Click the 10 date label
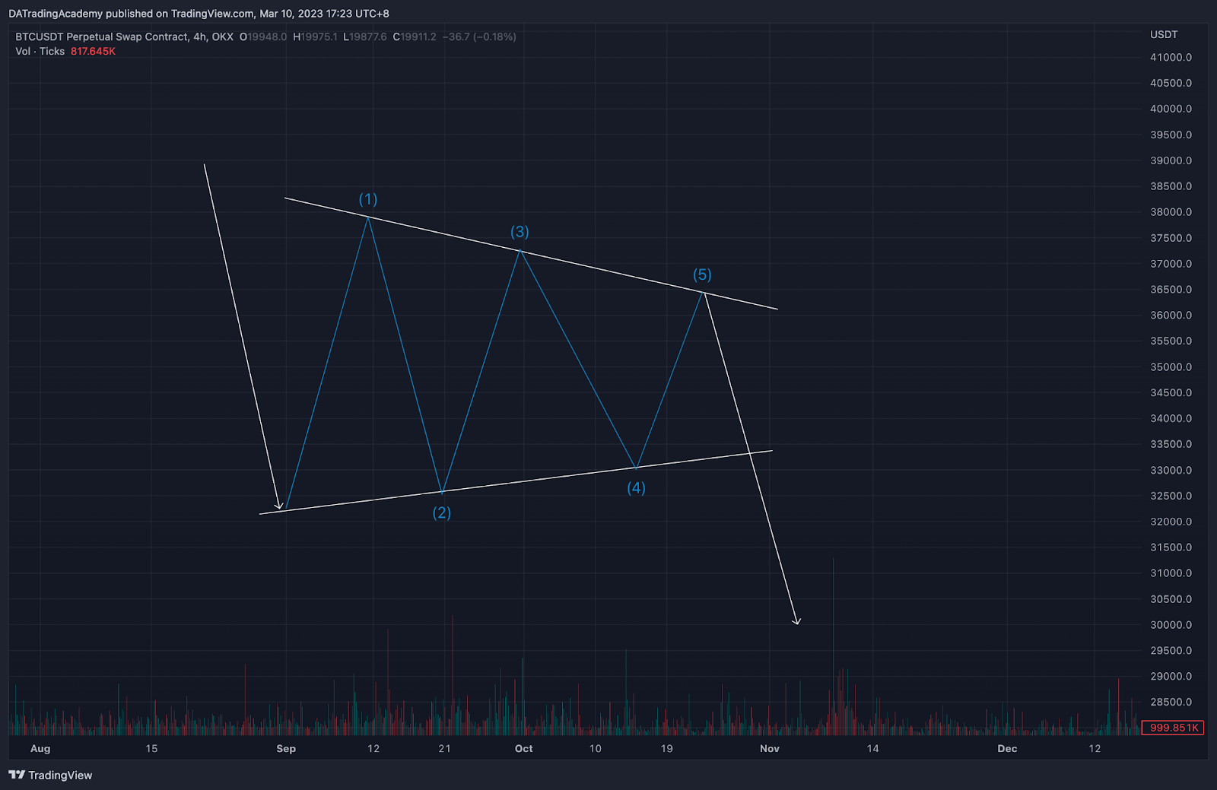The width and height of the screenshot is (1217, 790). coord(596,749)
